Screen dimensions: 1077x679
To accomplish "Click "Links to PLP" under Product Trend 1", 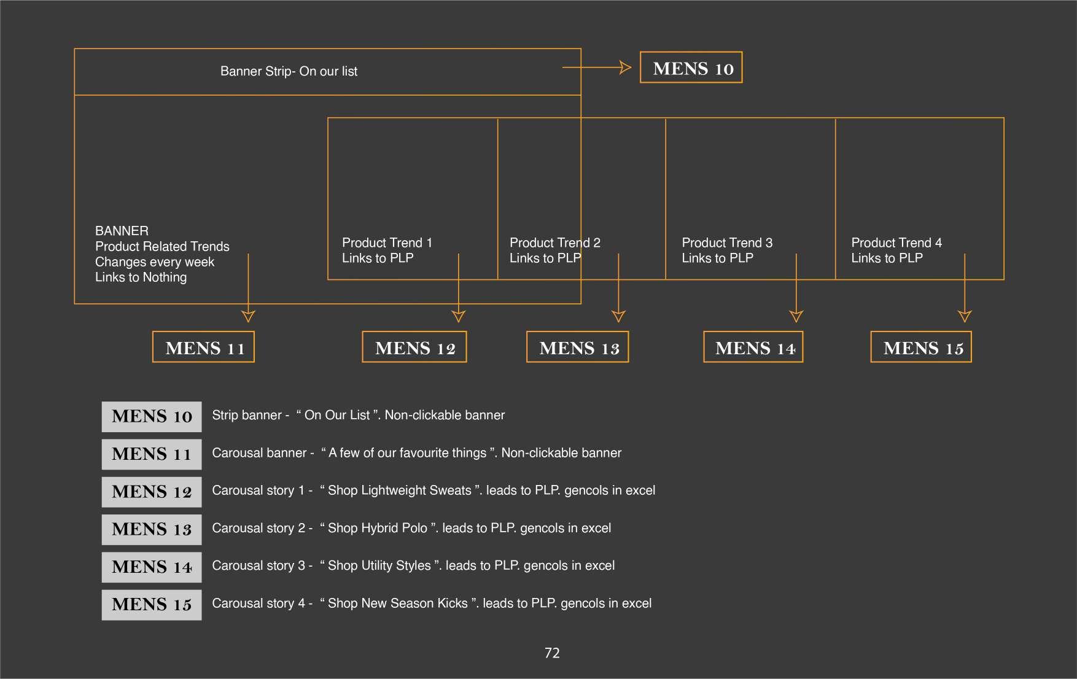I will pos(378,258).
